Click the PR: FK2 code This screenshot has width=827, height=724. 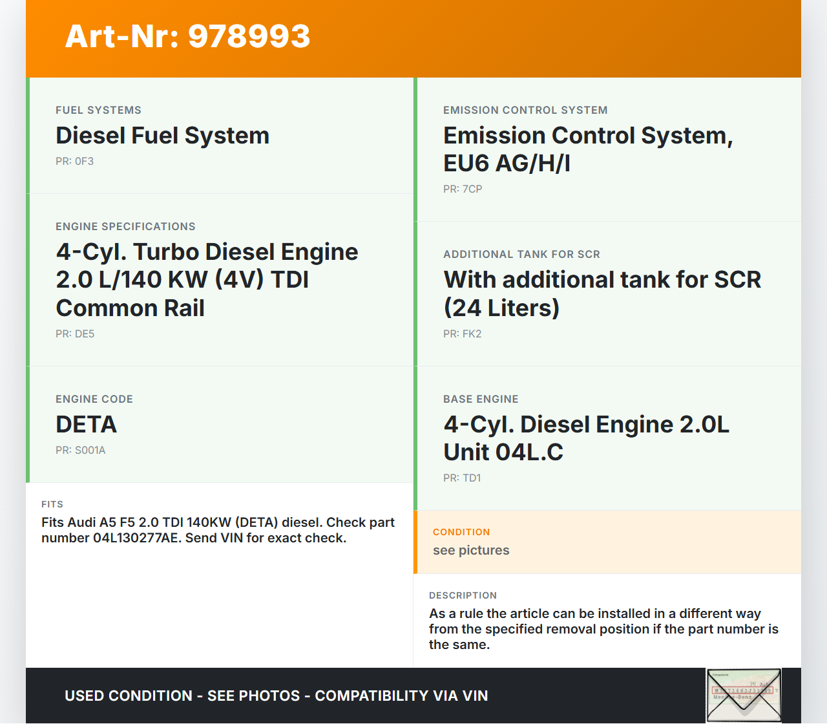[x=462, y=334]
